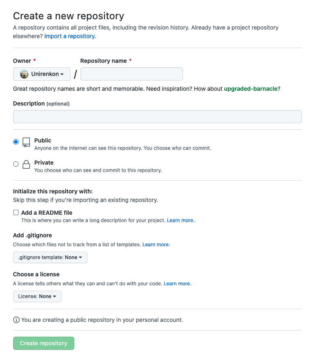Open license Learn more link
Image resolution: width=320 pixels, height=358 pixels.
click(178, 284)
